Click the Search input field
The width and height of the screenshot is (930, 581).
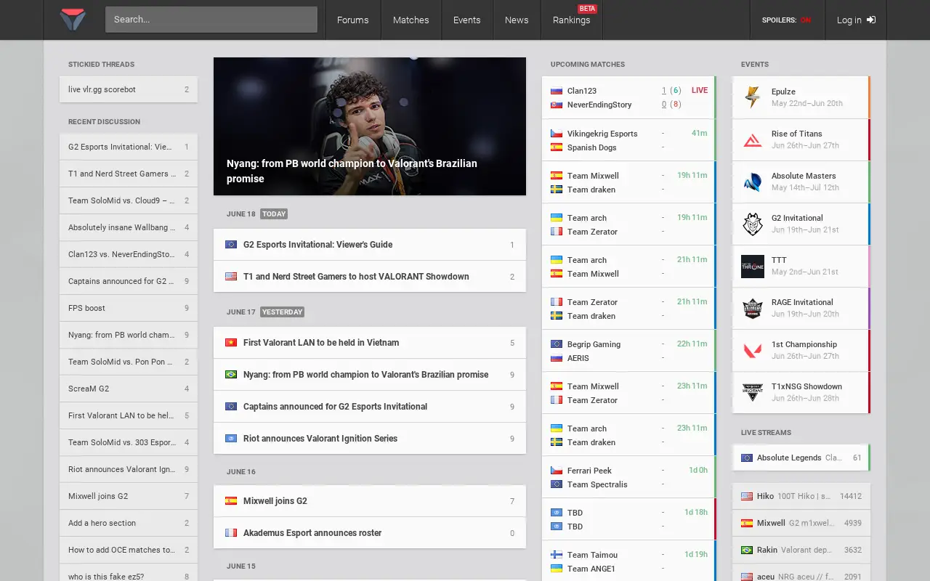tap(211, 20)
